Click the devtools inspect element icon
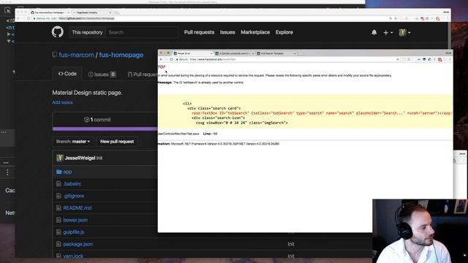This screenshot has height=263, width=468. click(x=8, y=10)
